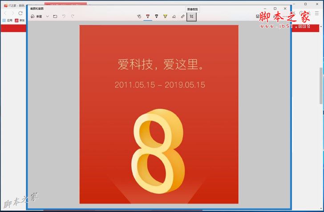Go forward in the browser window

coord(12,13)
